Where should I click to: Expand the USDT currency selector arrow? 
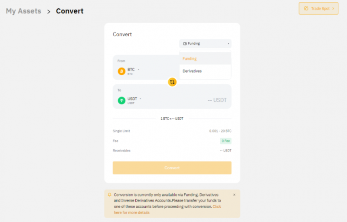141,99
